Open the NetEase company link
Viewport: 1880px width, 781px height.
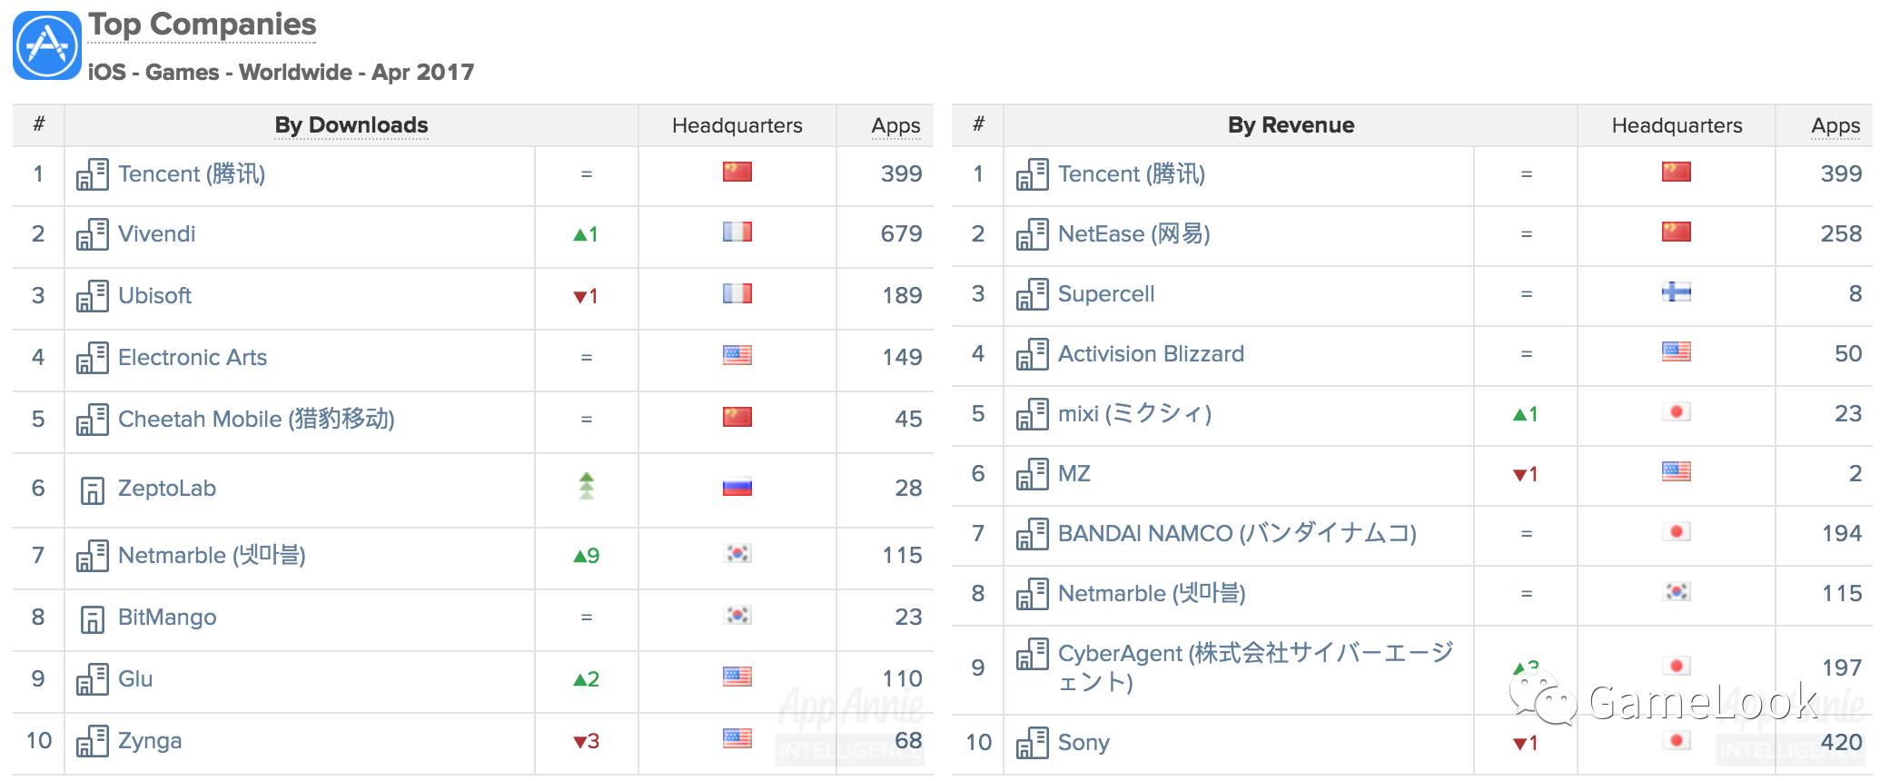[1133, 234]
